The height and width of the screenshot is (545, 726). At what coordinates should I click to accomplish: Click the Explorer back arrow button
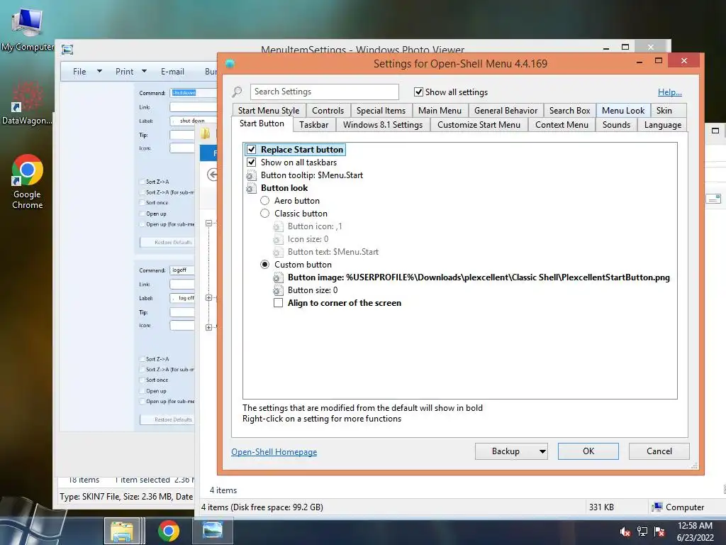pyautogui.click(x=213, y=175)
